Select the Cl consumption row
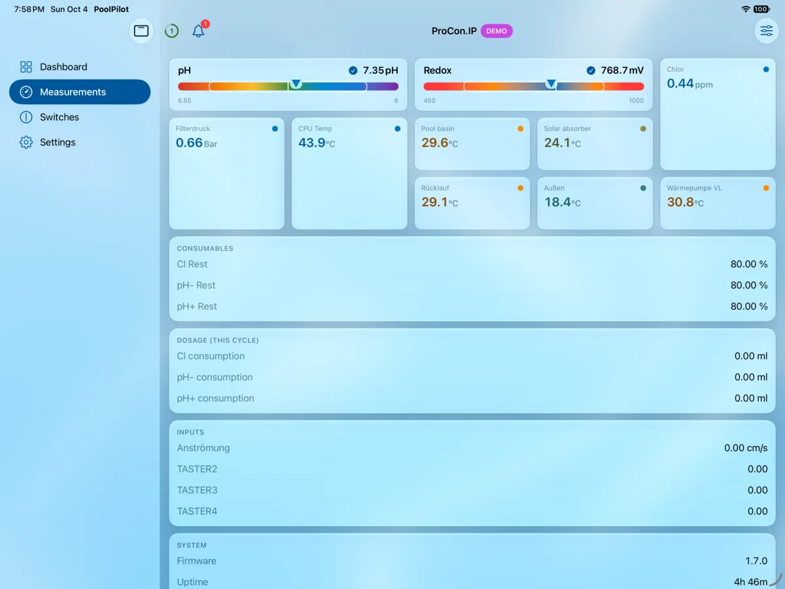 (x=472, y=356)
